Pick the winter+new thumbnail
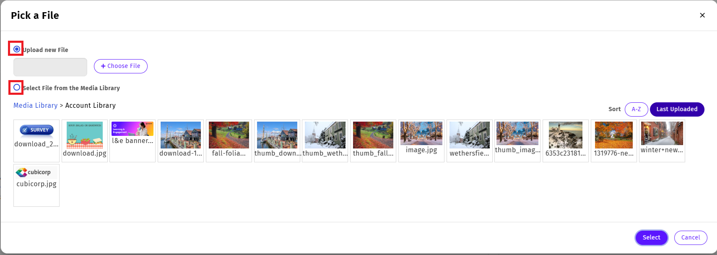This screenshot has height=255, width=717. [662, 141]
